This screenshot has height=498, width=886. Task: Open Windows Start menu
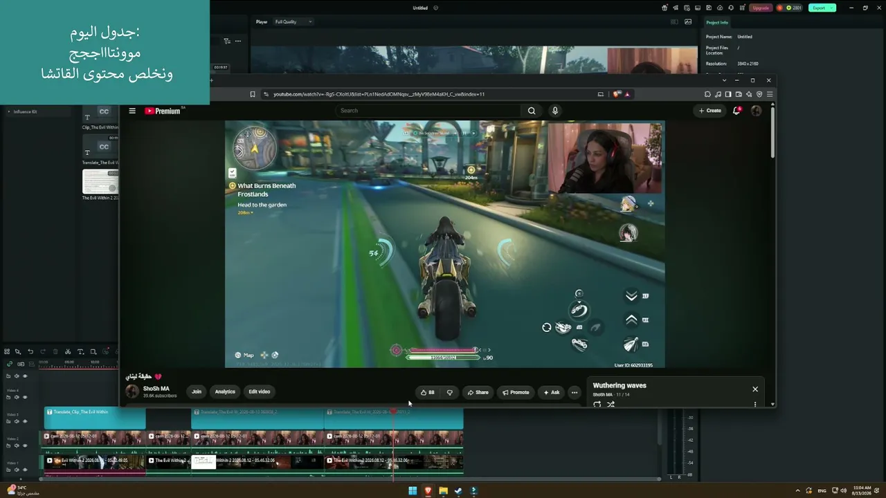click(413, 491)
